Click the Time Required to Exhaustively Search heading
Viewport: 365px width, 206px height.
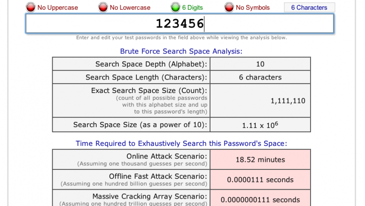181,144
